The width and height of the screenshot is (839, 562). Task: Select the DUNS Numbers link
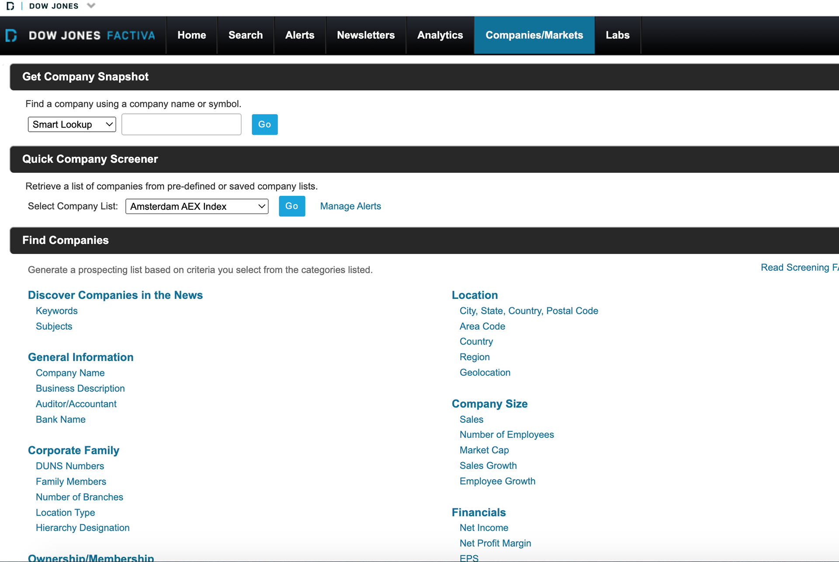pos(70,466)
